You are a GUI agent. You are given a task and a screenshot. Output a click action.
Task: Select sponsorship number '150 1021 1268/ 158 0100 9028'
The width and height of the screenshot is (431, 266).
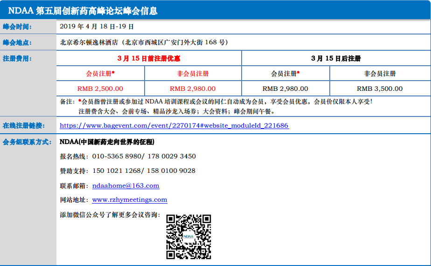[x=144, y=171]
